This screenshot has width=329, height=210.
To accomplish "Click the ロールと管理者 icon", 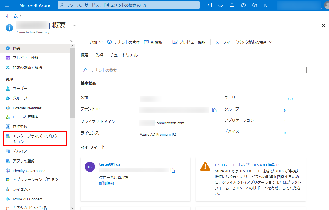I will 8,117.
